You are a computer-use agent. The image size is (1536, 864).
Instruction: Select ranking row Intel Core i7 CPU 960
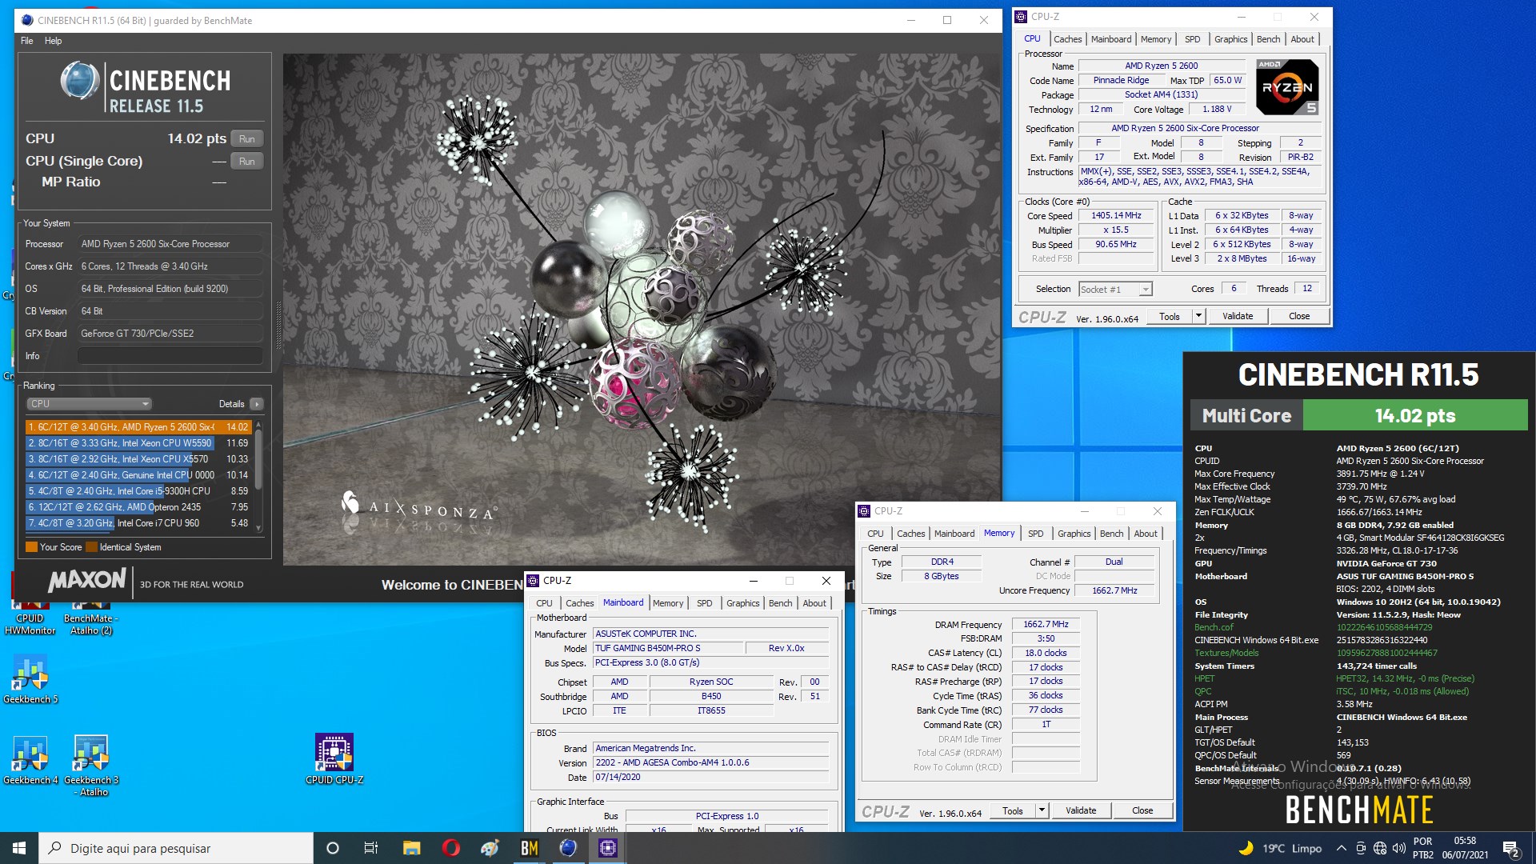[x=138, y=523]
